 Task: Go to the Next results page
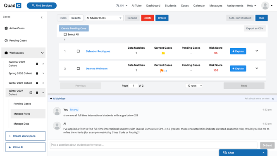pos(244,86)
